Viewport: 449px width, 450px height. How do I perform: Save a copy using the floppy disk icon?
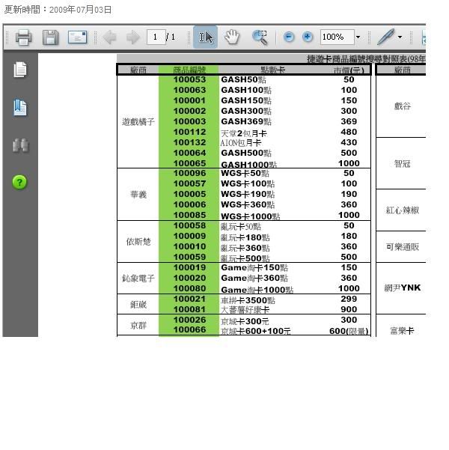click(50, 37)
